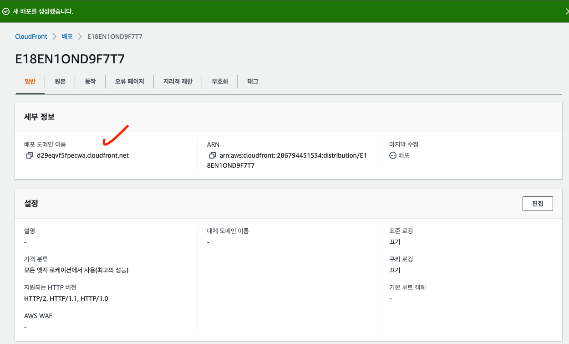569x344 pixels.
Task: Open the 동작 tab
Action: click(x=90, y=82)
